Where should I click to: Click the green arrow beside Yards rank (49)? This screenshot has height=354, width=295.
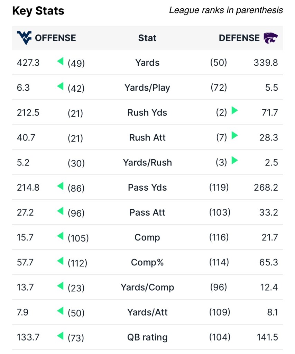pos(61,62)
